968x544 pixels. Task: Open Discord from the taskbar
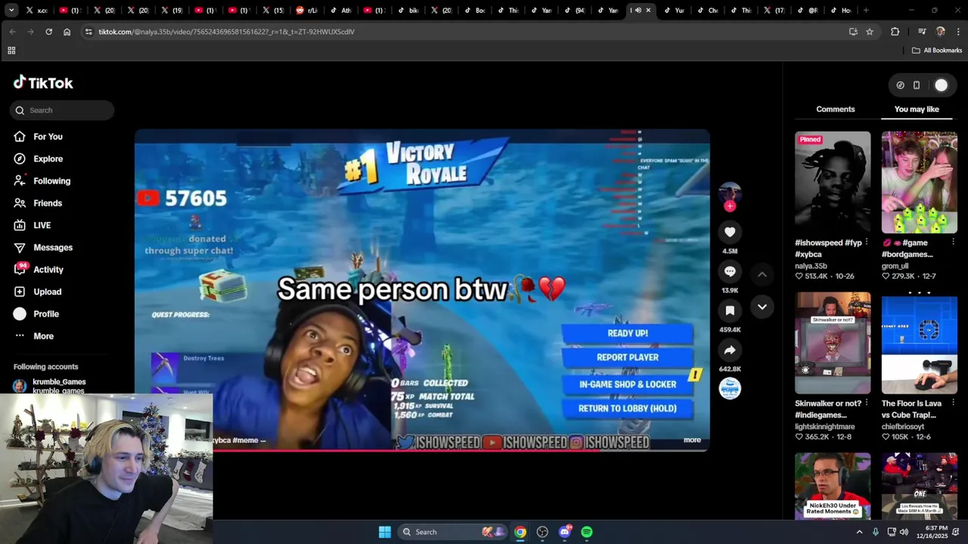pos(565,532)
